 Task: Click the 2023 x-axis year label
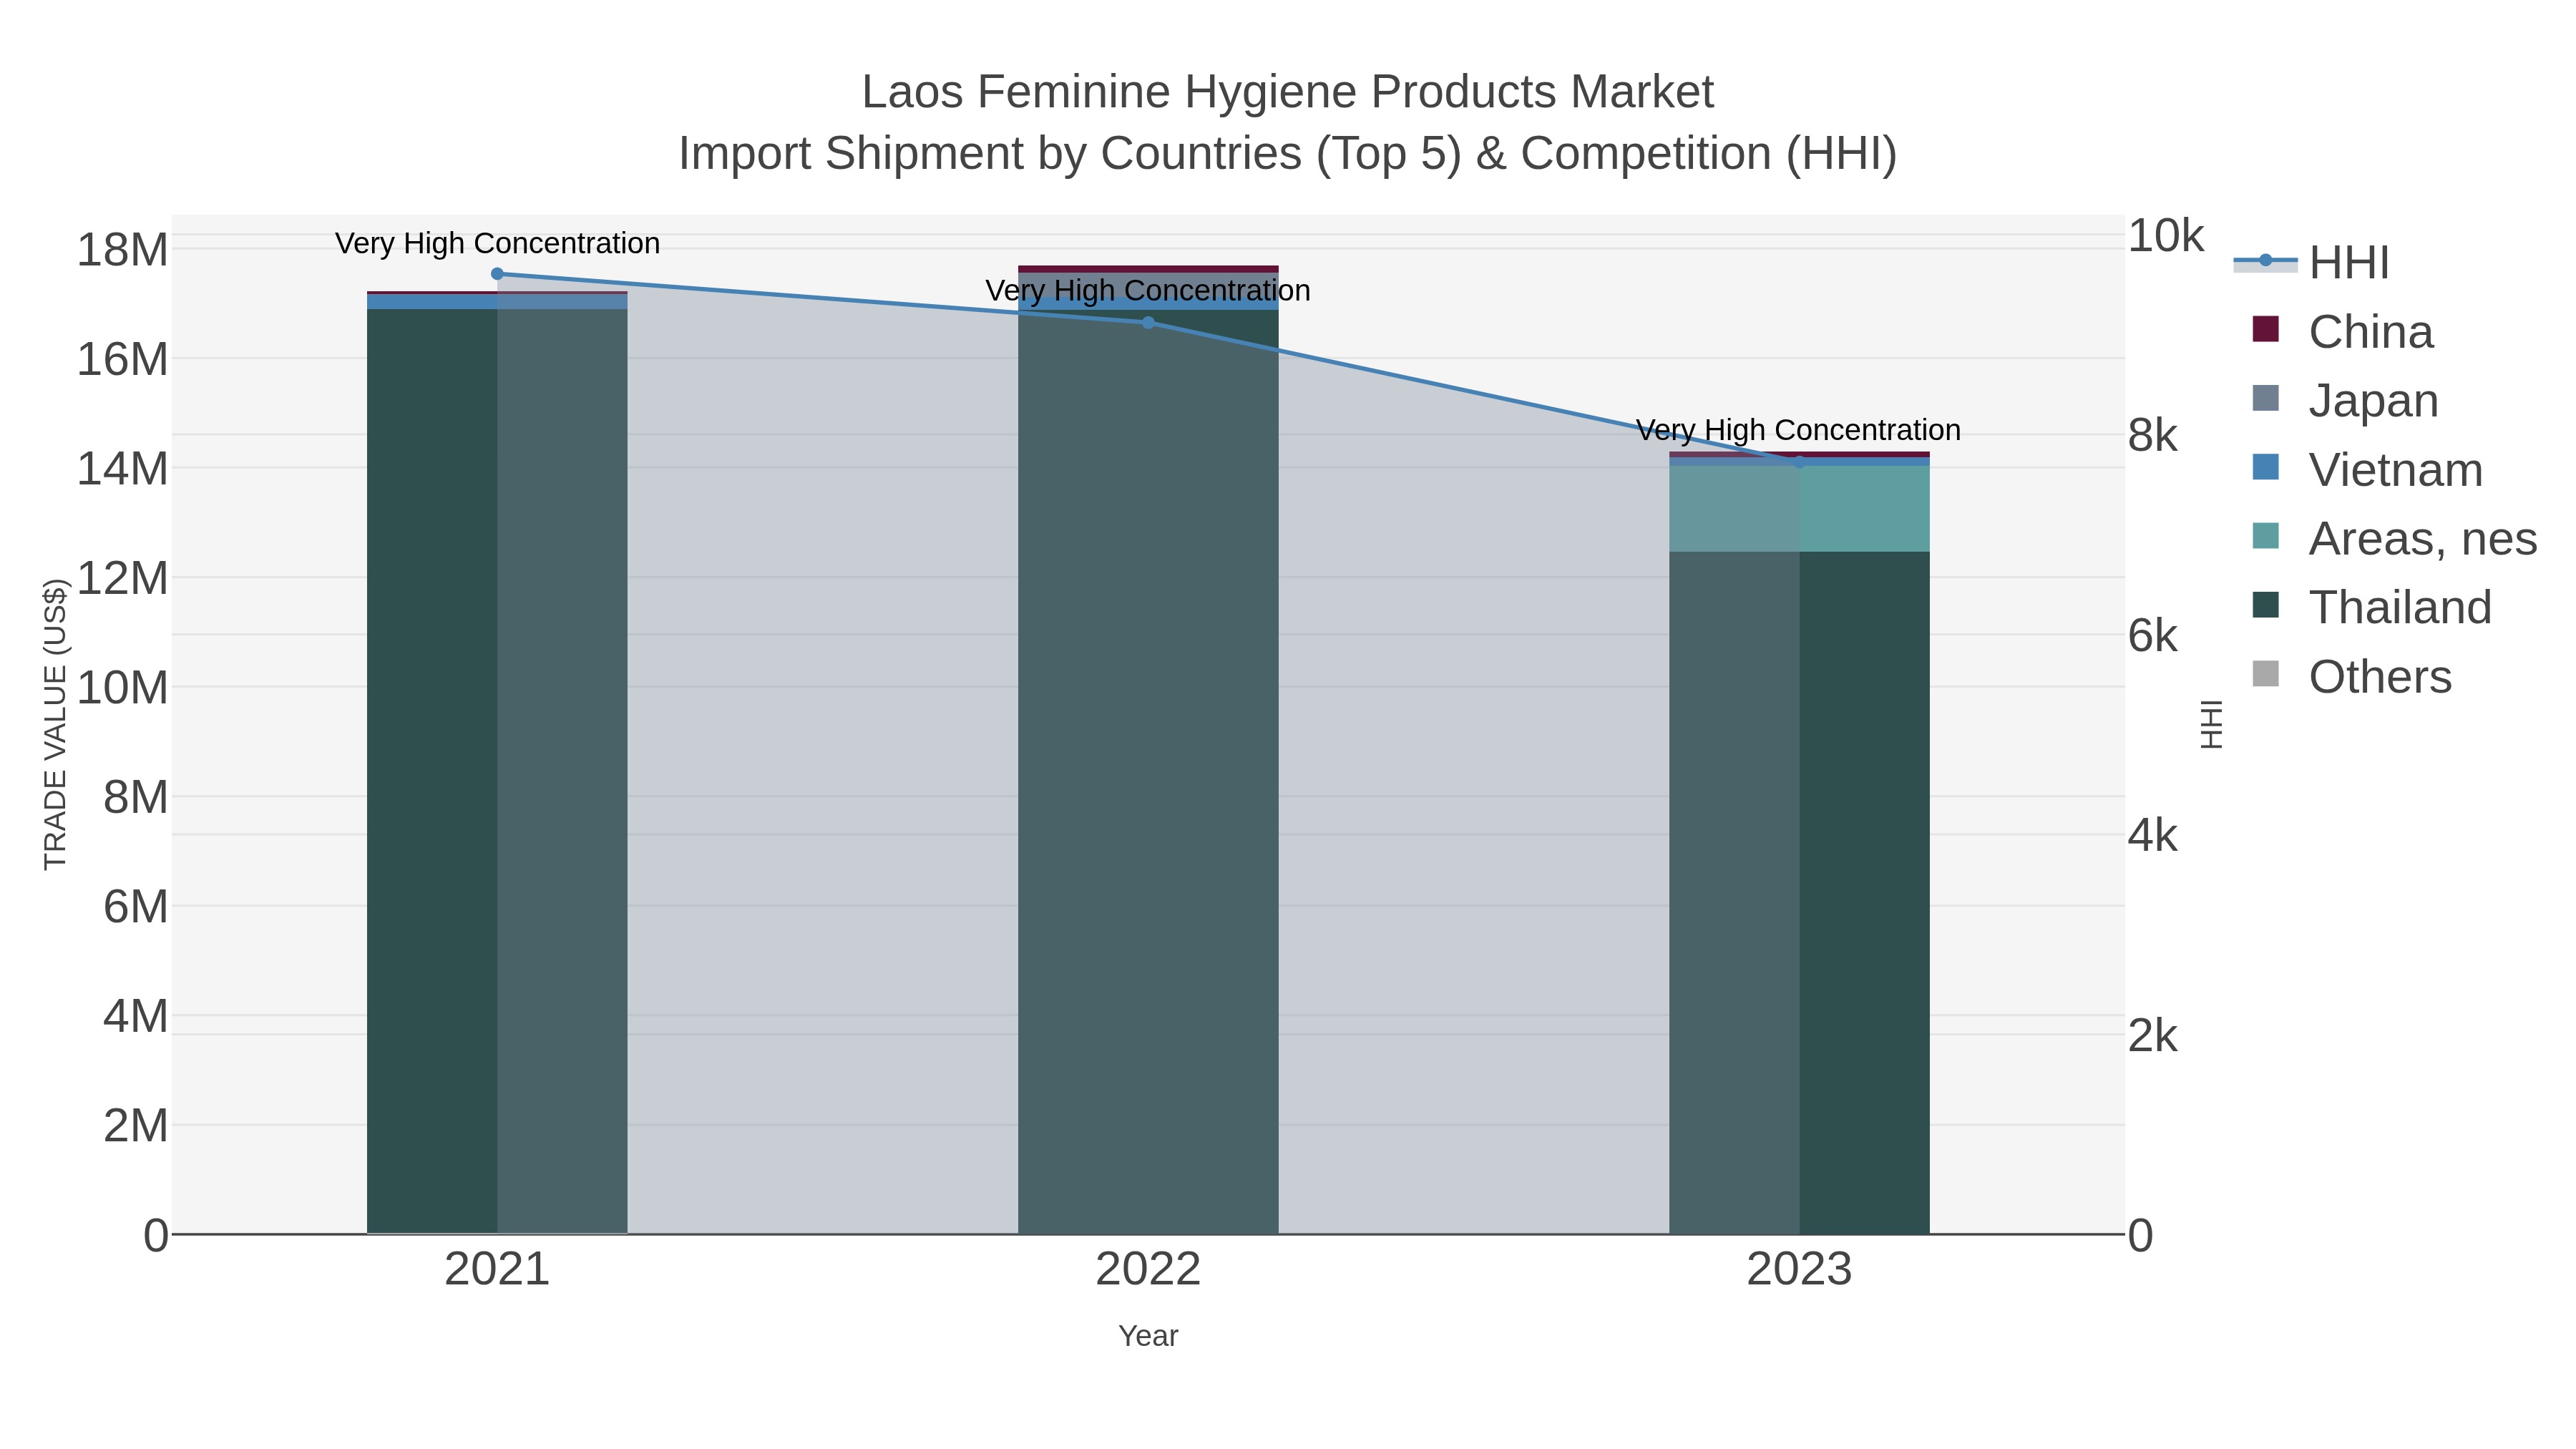[x=1799, y=1270]
